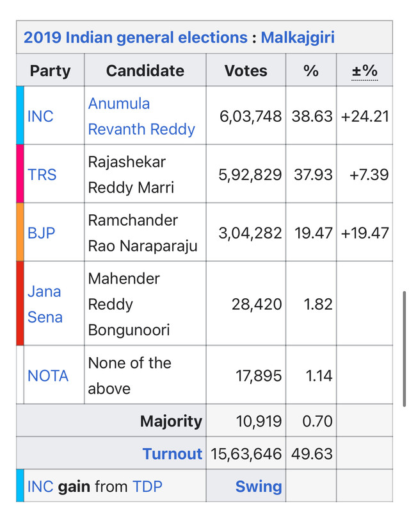Open the 2019 Indian general elections link
The width and height of the screenshot is (409, 513).
[x=136, y=37]
